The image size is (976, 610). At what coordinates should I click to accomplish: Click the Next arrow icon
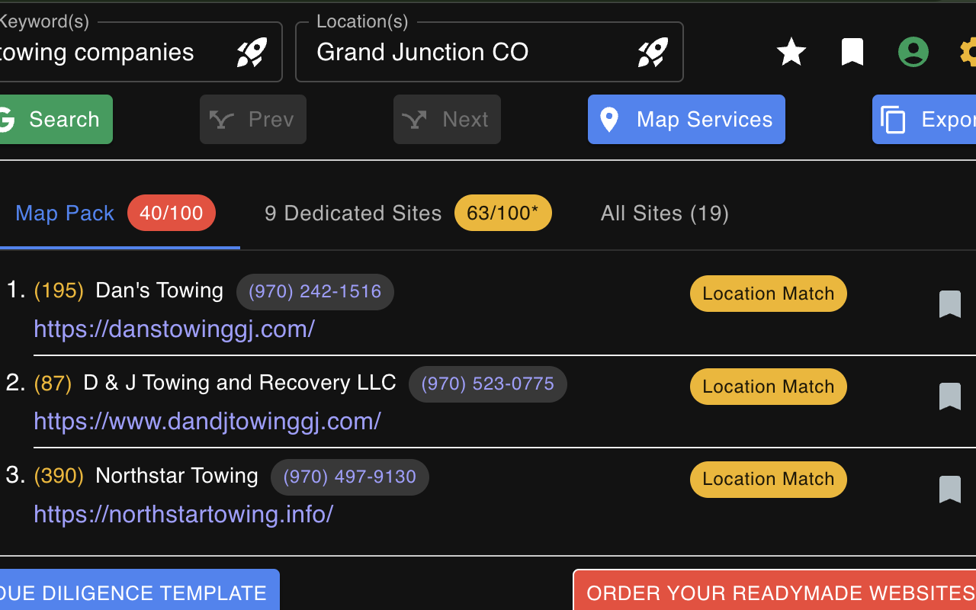pyautogui.click(x=414, y=119)
